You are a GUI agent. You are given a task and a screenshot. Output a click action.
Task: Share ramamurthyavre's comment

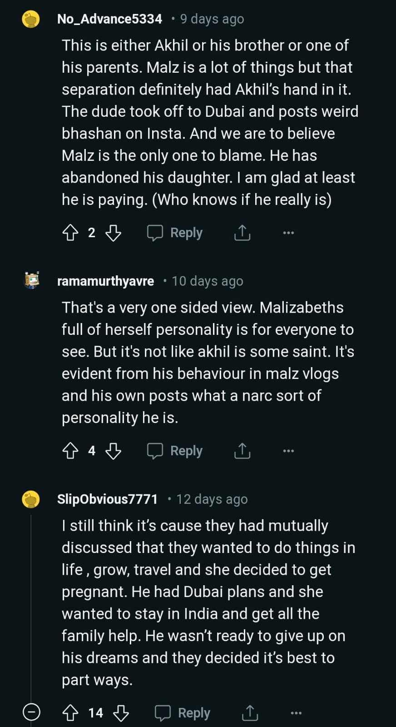pyautogui.click(x=242, y=451)
